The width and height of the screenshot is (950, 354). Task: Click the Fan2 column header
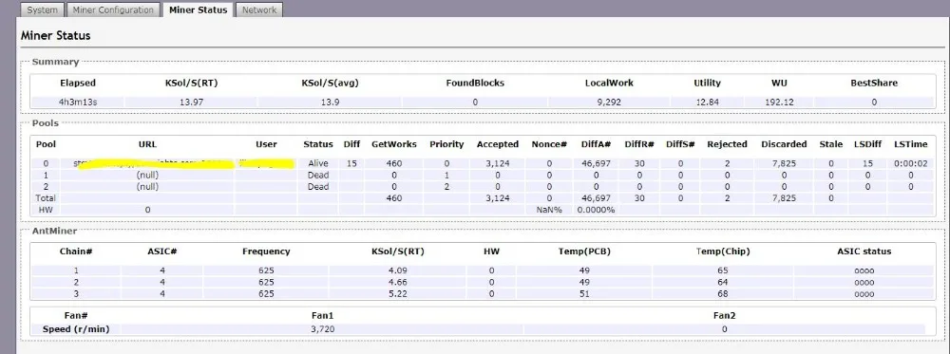tap(723, 315)
